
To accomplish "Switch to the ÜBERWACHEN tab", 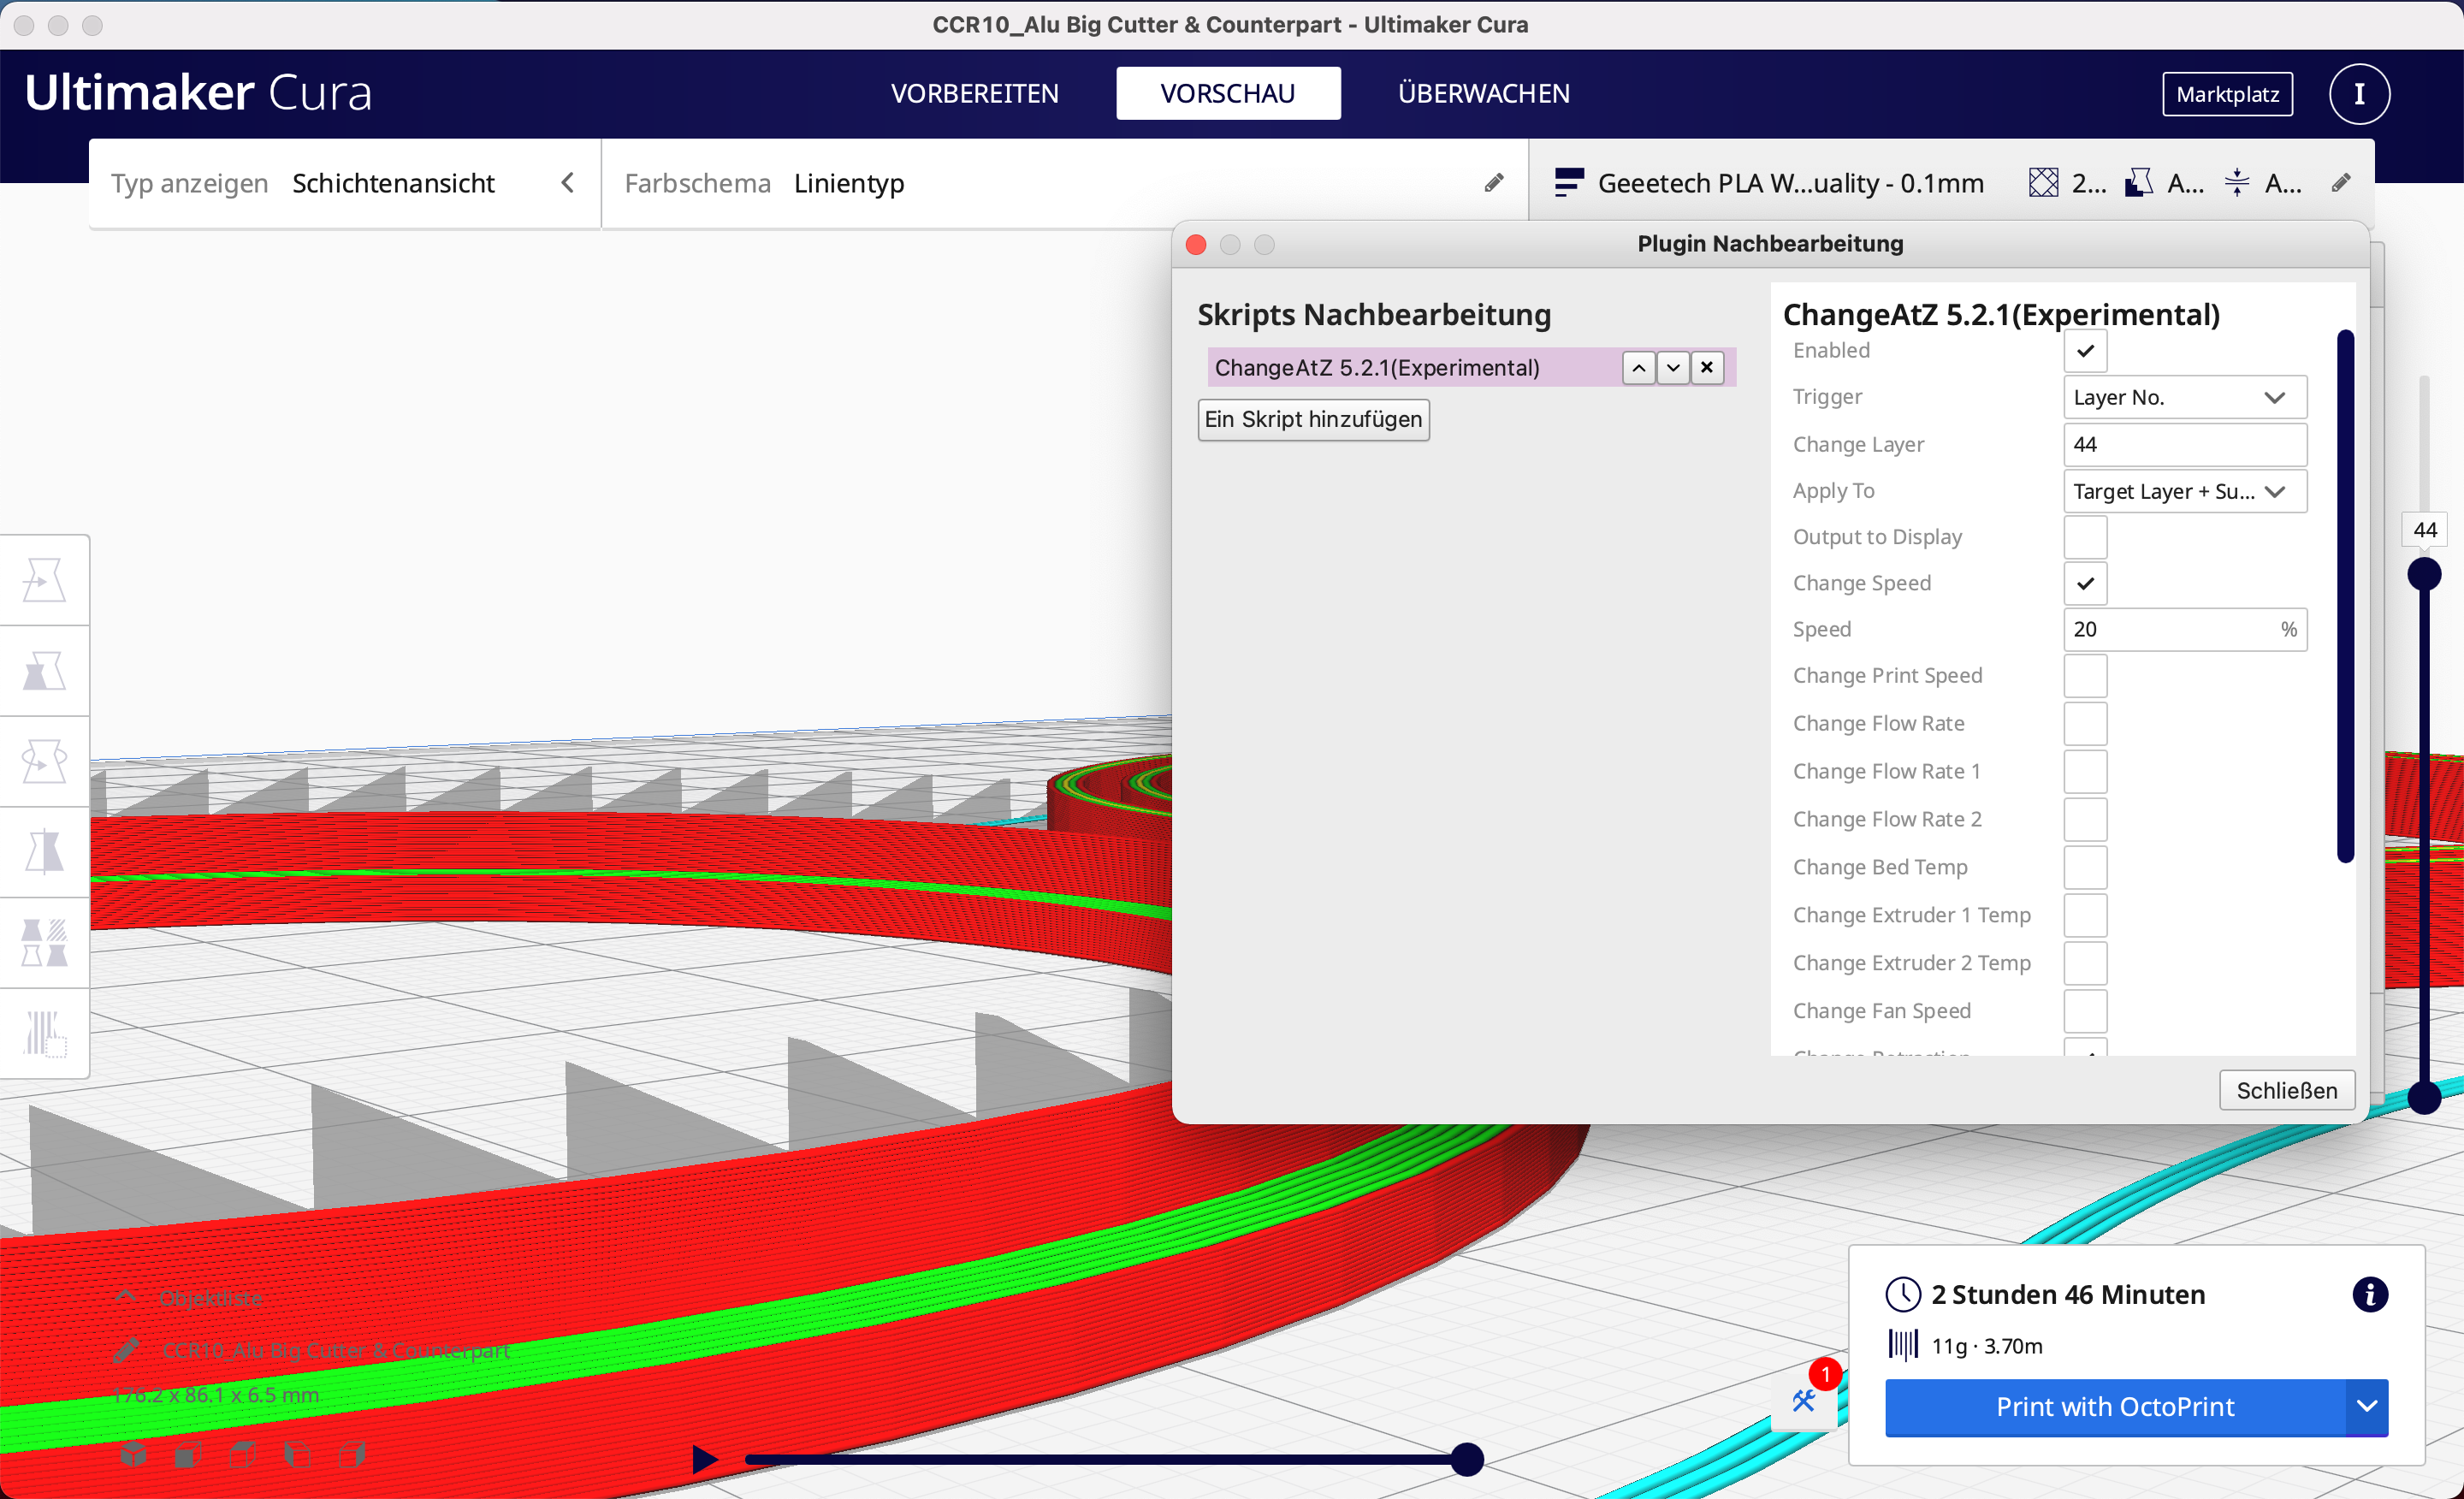I will [1483, 93].
